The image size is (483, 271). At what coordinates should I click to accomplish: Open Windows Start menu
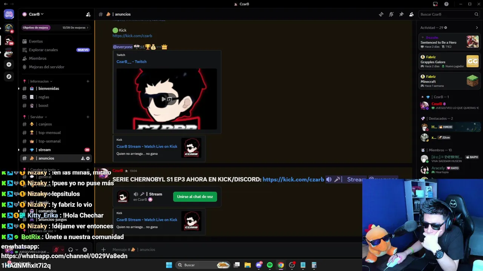[x=169, y=265]
